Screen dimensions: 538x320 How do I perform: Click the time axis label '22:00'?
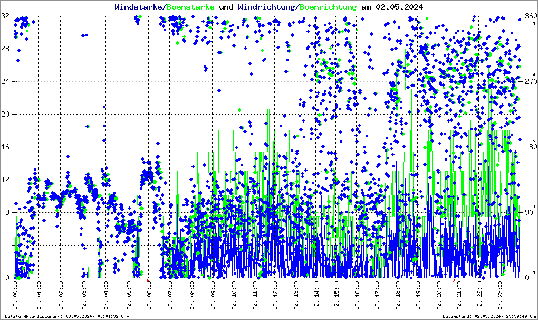pos(479,289)
